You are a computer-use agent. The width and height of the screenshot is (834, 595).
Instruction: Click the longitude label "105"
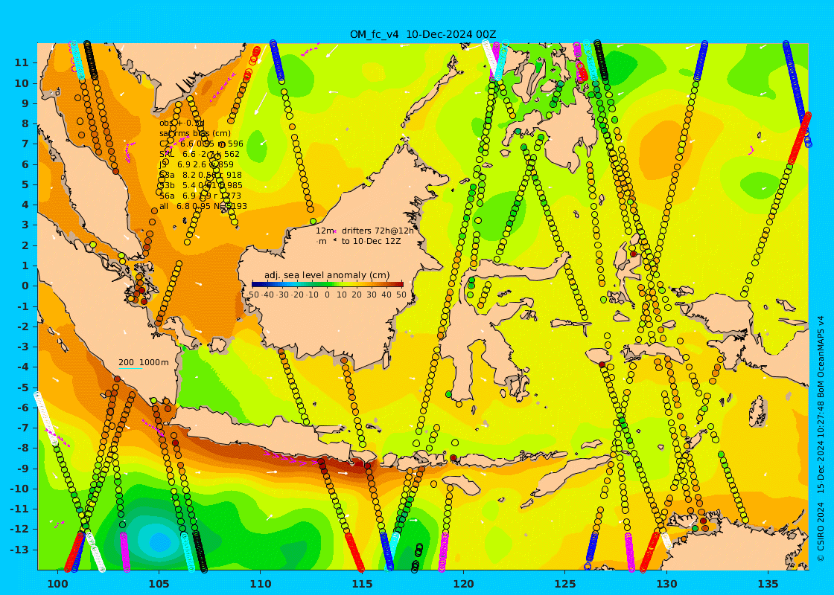(x=159, y=583)
